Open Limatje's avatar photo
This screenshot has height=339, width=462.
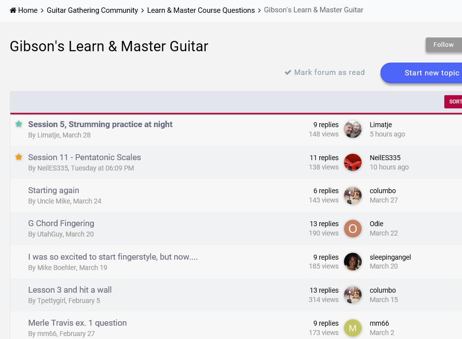point(353,129)
